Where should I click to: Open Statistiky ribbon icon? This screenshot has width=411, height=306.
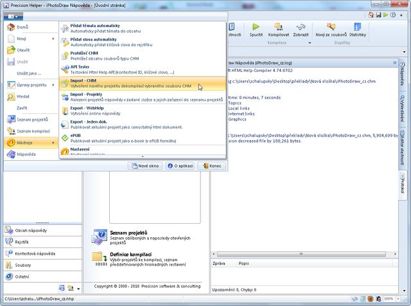358,27
